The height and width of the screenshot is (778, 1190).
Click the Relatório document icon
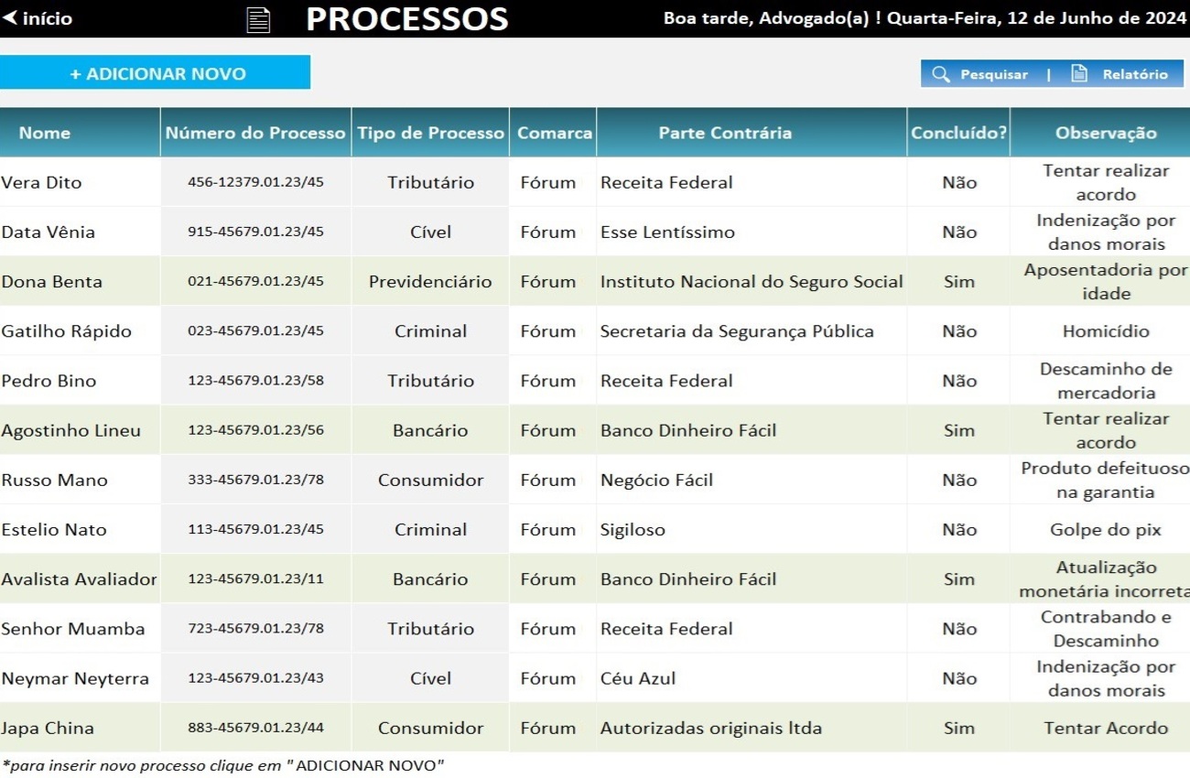pyautogui.click(x=1079, y=74)
